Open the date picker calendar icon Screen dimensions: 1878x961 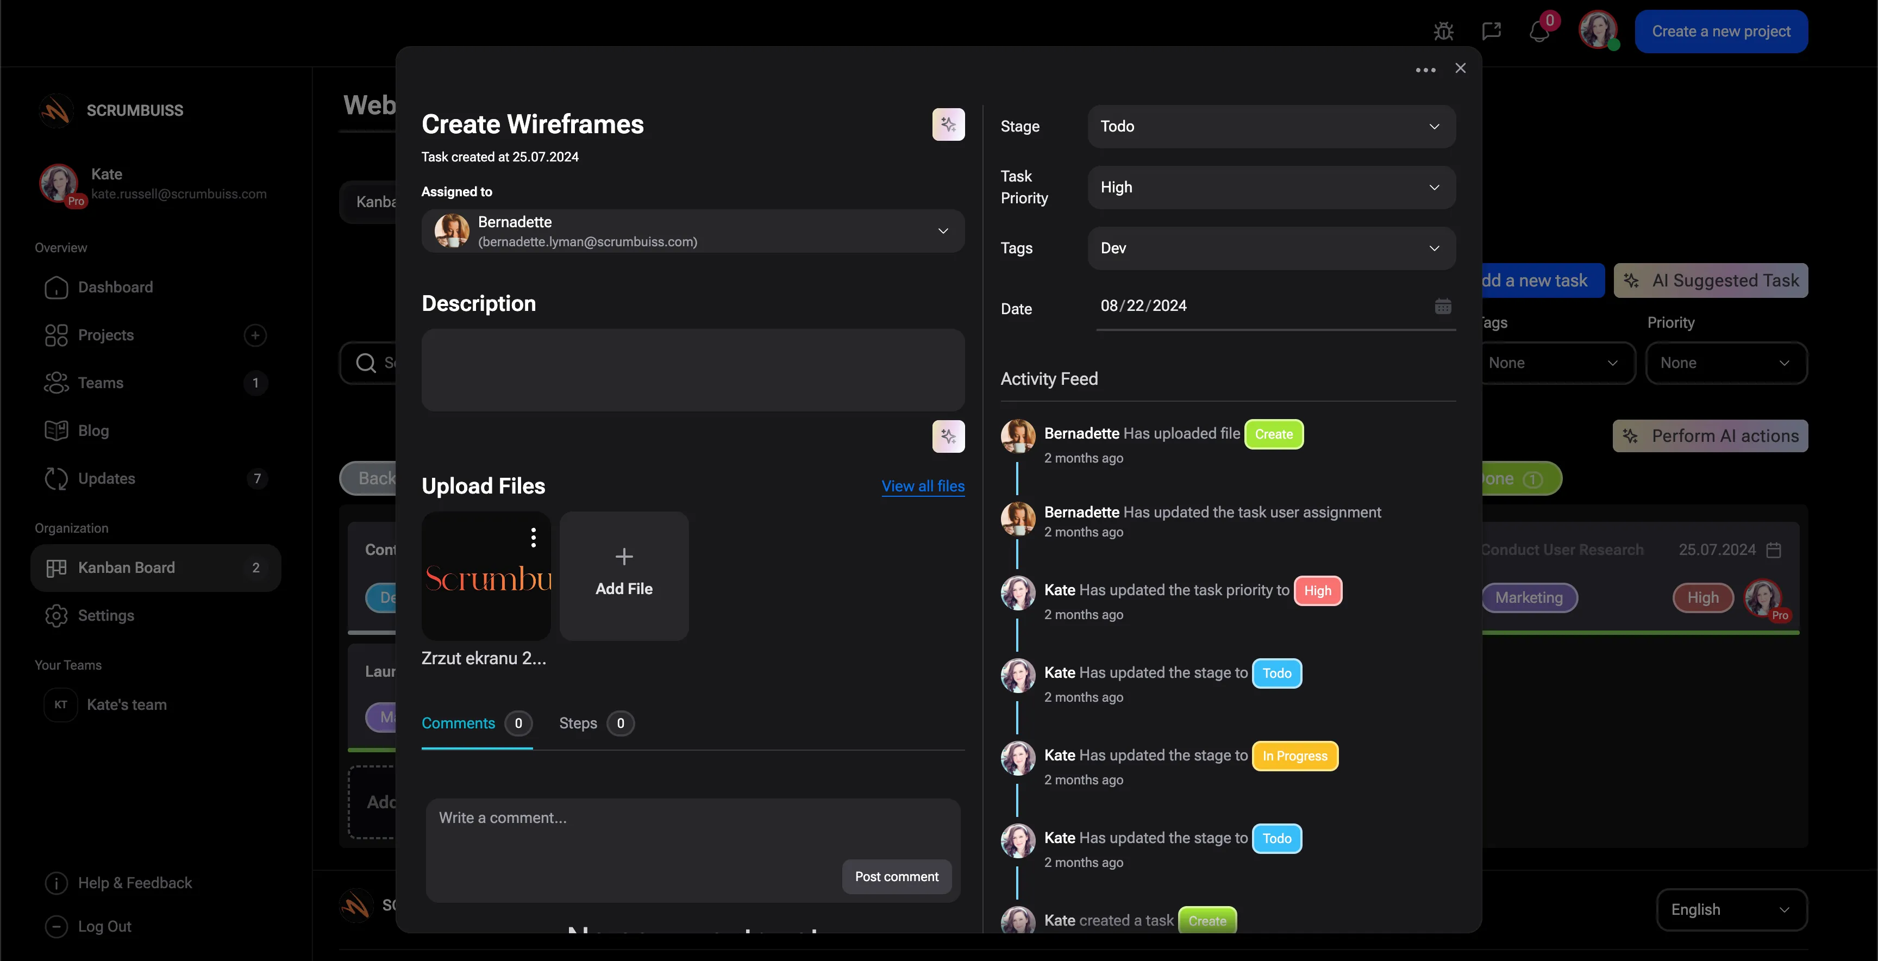click(1443, 306)
